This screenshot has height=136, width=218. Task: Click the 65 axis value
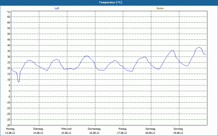point(9,17)
